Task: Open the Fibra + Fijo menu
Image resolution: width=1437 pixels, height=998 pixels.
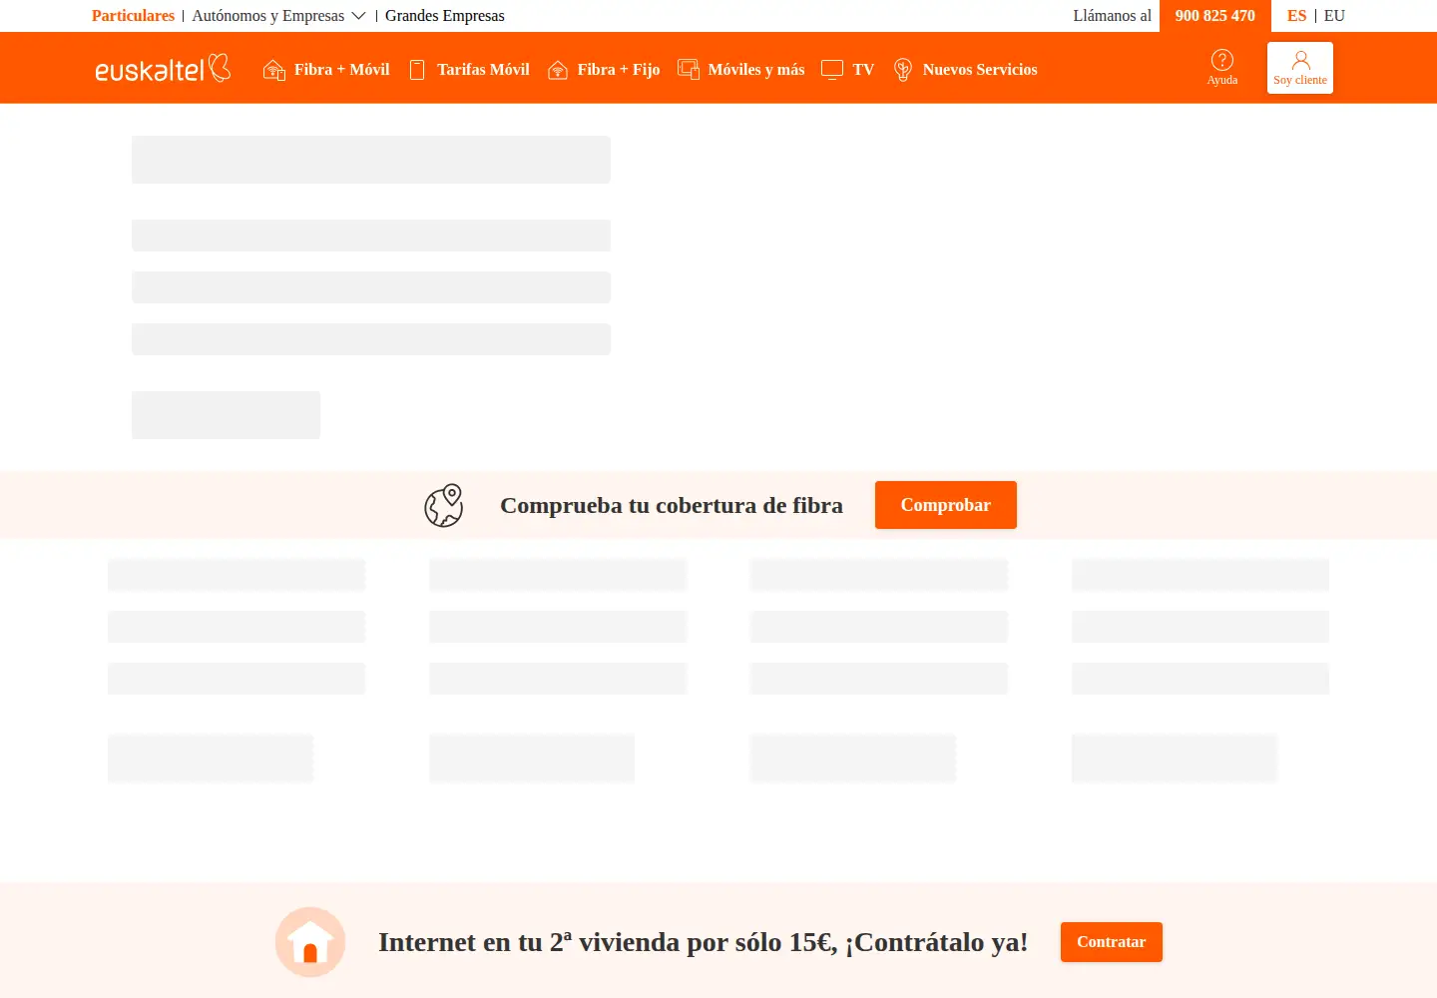Action: pos(604,70)
